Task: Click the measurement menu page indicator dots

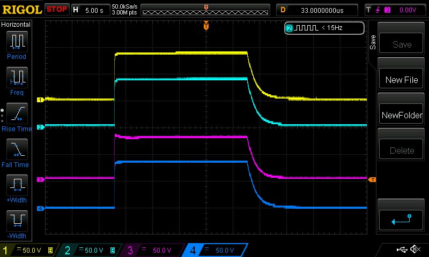Action: coord(2,116)
